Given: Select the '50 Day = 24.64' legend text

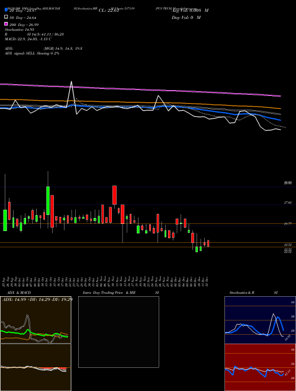Looking at the screenshot, I should (23, 17).
